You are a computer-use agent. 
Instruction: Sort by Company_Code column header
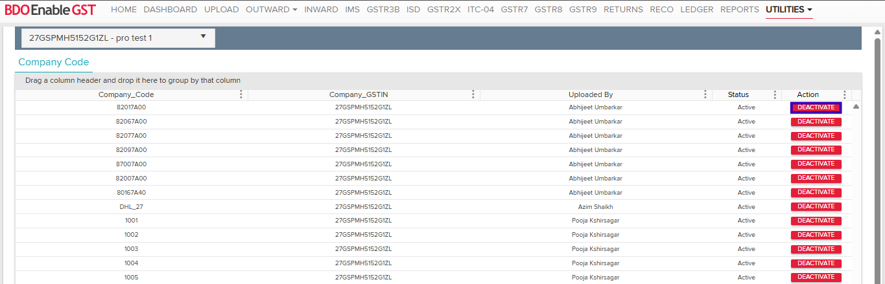tap(126, 94)
